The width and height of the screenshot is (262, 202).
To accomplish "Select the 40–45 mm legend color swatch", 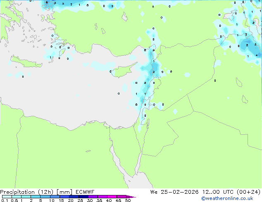I will pos(112,197).
